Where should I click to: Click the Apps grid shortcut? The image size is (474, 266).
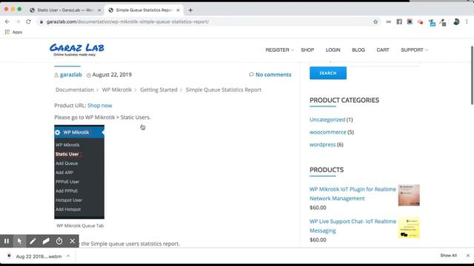13,32
